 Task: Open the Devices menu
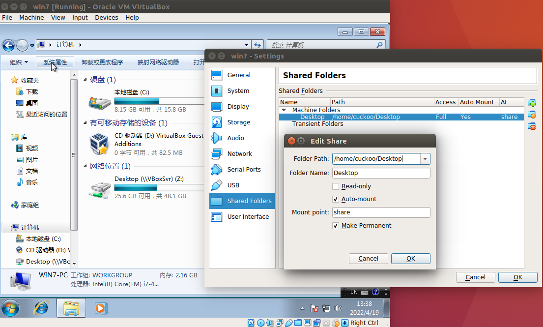(106, 17)
